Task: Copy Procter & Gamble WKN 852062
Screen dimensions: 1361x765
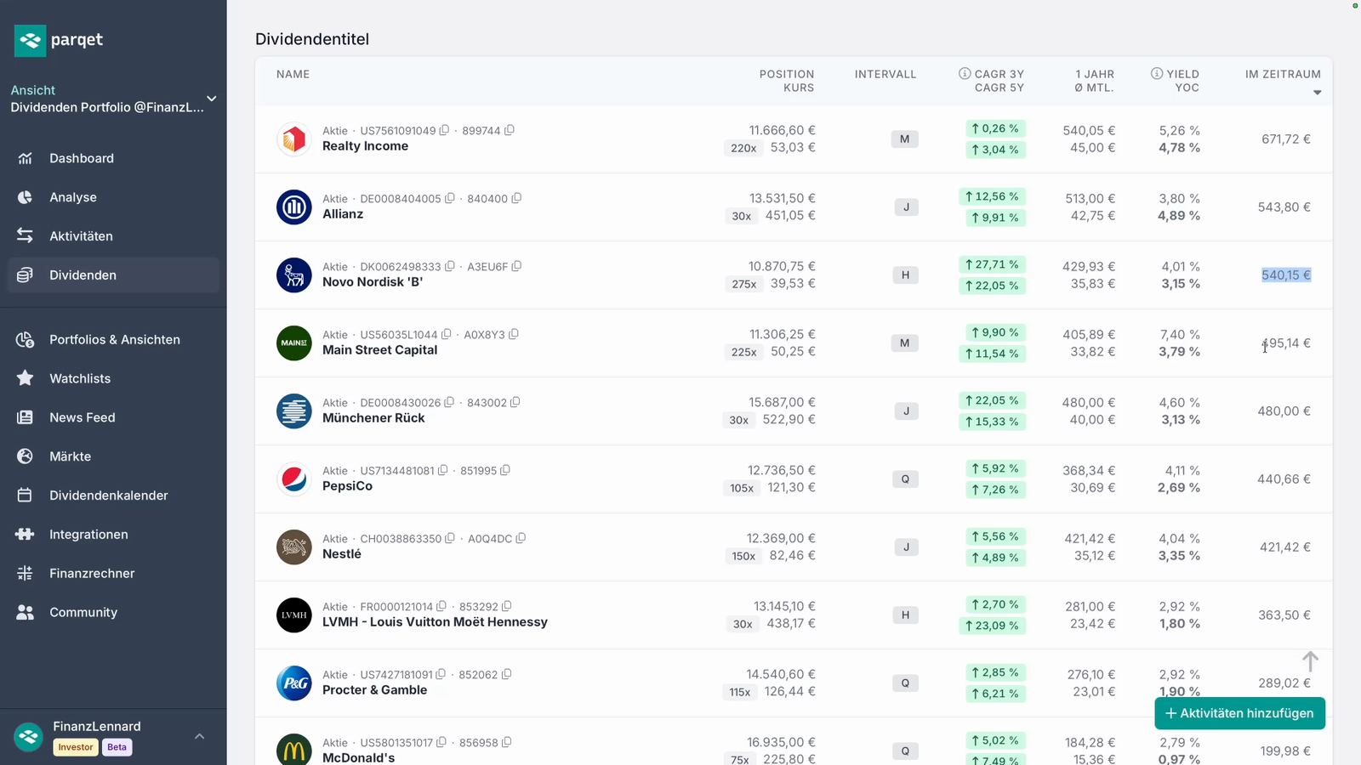Action: pyautogui.click(x=507, y=674)
